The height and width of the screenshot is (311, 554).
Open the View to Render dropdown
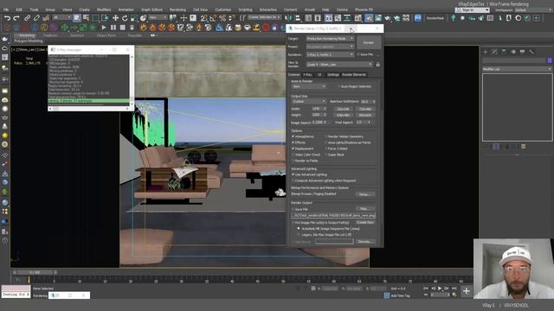(x=339, y=65)
